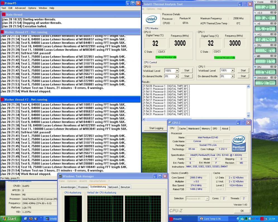The image size is (278, 222).
Task: Start CPU 1 on demand throttle
Action: 243,76
